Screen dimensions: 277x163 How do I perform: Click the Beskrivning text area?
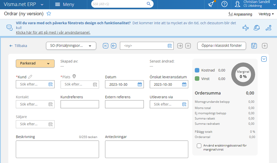(57, 149)
